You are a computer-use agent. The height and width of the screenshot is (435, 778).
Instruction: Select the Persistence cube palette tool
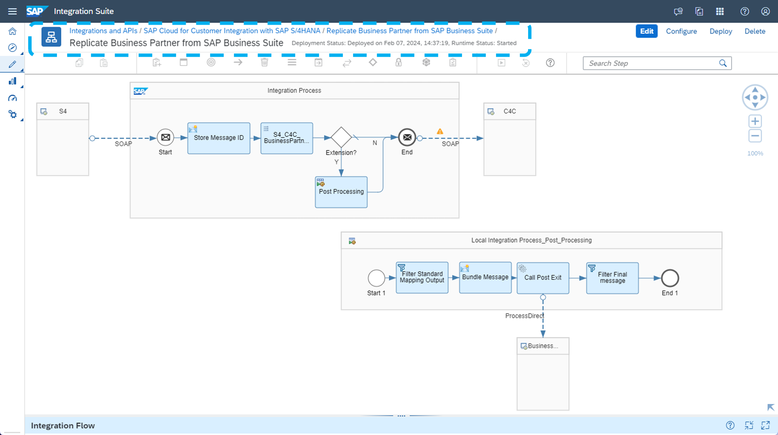426,62
